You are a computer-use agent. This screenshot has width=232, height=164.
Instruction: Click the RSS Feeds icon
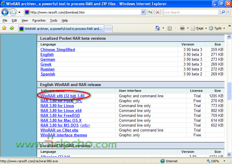170,28
